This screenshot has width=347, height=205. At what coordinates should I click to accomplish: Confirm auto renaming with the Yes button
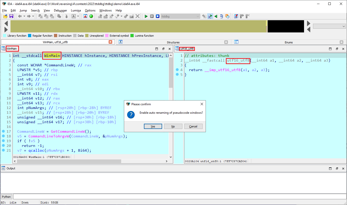(153, 126)
